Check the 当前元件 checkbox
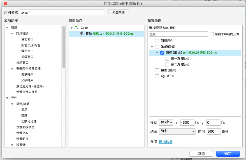Viewport: 246px width, 160px height. click(157, 41)
